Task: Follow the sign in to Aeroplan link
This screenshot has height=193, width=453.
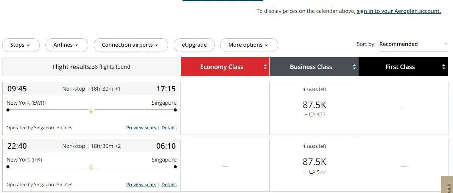Action: [399, 11]
